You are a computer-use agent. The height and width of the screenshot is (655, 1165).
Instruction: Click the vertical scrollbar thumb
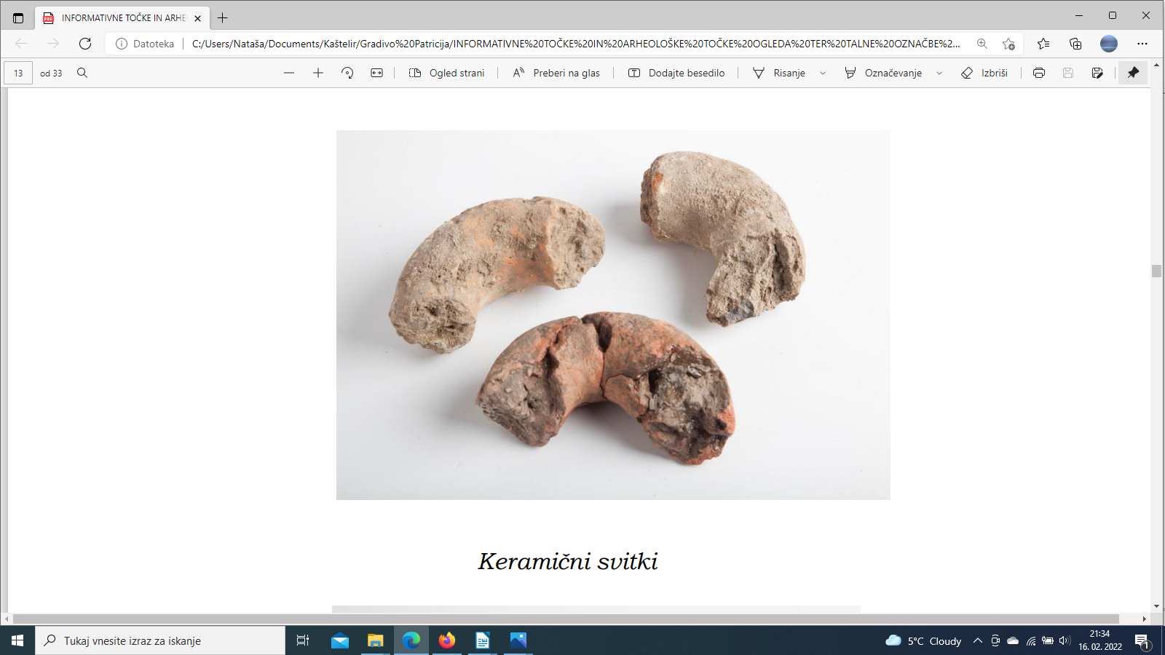1156,271
